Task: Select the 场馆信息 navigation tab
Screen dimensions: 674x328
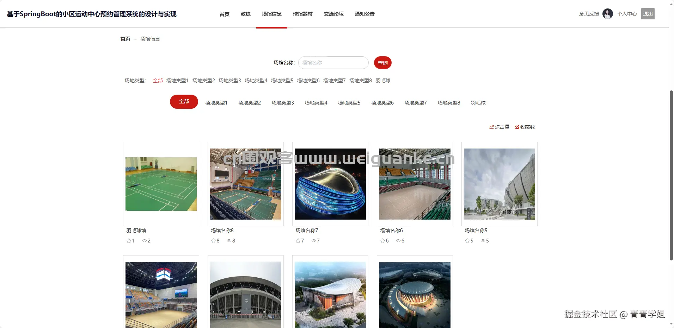Action: [x=272, y=14]
